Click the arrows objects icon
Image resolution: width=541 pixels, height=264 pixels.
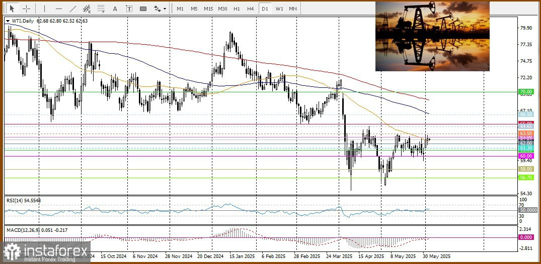pos(157,9)
